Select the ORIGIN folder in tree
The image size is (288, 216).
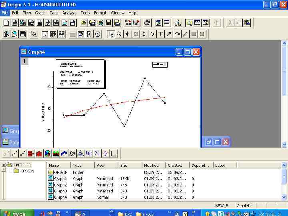[x=24, y=171]
